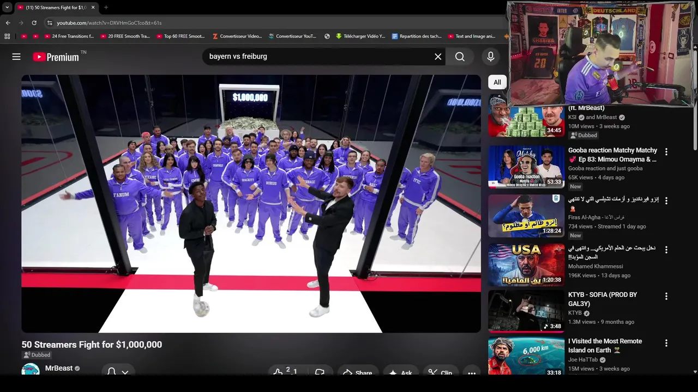Open I Visited the Most Remote Island title
Image resolution: width=698 pixels, height=392 pixels.
coord(605,346)
